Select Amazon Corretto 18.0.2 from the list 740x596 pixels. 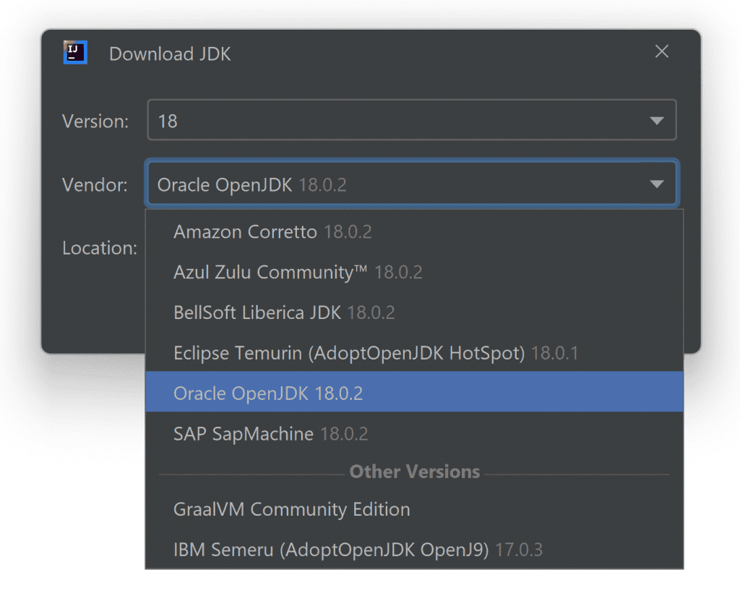(x=272, y=232)
